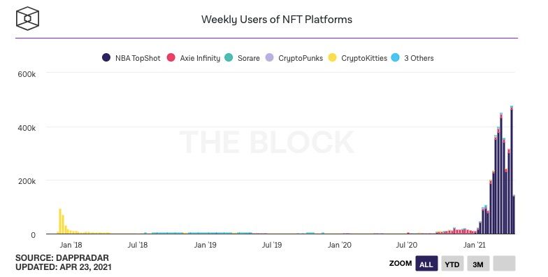Screen dimensions: 548x277
Task: Toggle the CryptoKitties legend marker
Action: click(333, 57)
